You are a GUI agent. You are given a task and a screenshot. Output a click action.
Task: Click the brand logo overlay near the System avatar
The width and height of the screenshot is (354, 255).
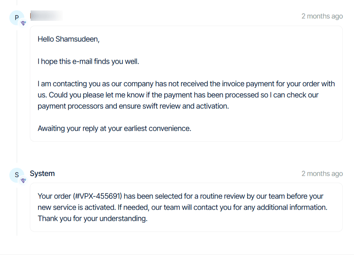23,181
